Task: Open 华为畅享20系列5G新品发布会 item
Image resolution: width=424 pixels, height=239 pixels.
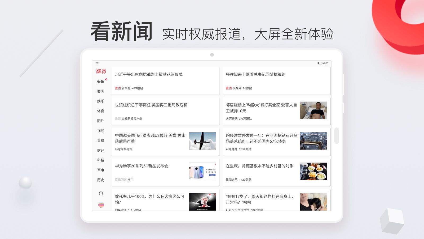Action: point(142,166)
